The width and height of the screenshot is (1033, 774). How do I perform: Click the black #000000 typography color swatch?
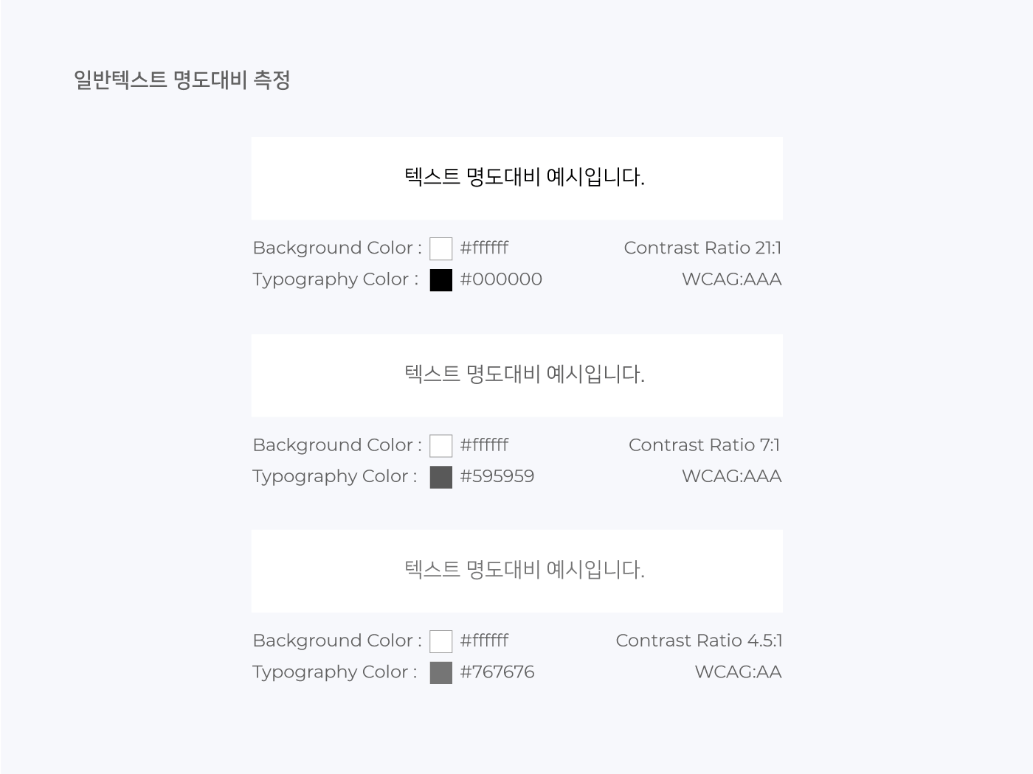441,280
